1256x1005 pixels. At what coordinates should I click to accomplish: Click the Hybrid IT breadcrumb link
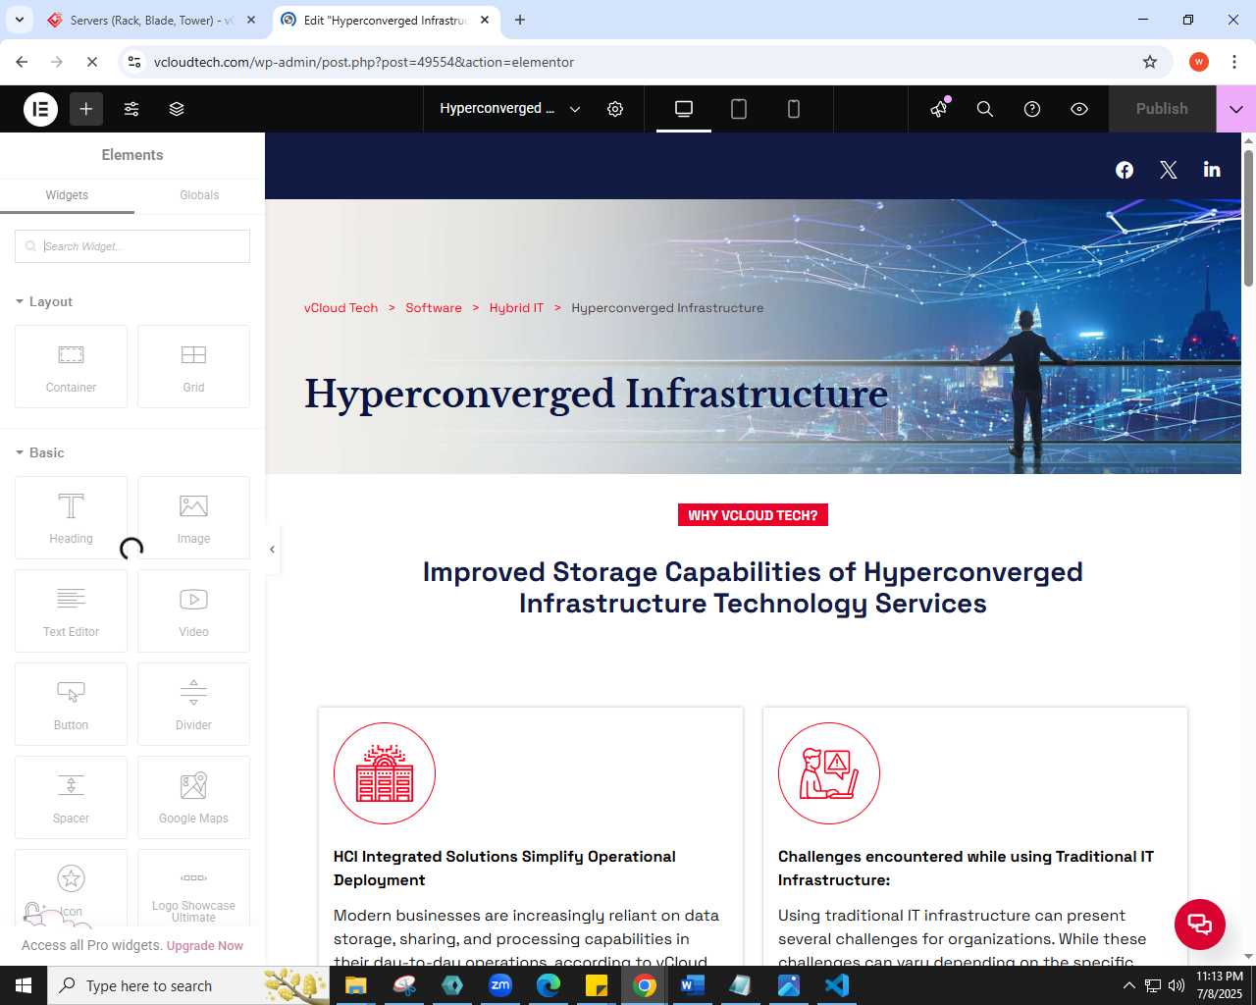[516, 308]
